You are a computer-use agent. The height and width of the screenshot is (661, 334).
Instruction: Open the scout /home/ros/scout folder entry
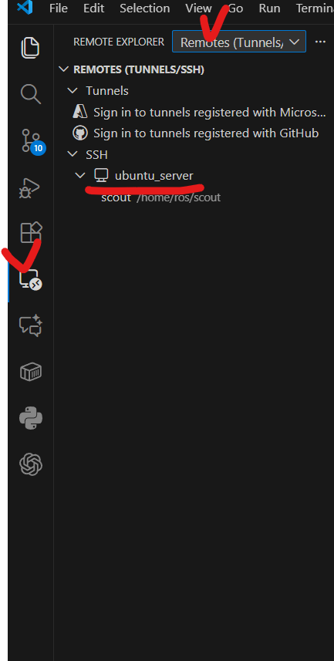[160, 197]
